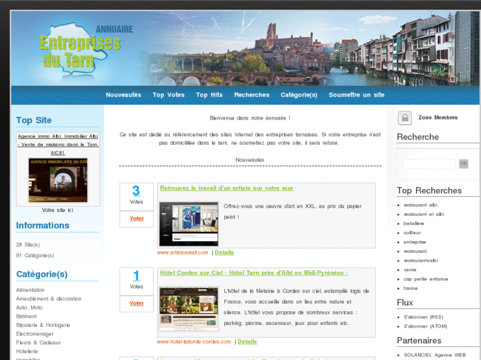Open the vente top search
Screen dimensions: 481x360
410,270
